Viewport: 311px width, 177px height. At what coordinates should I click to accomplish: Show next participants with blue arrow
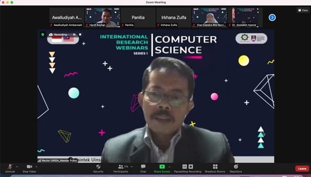[272, 17]
